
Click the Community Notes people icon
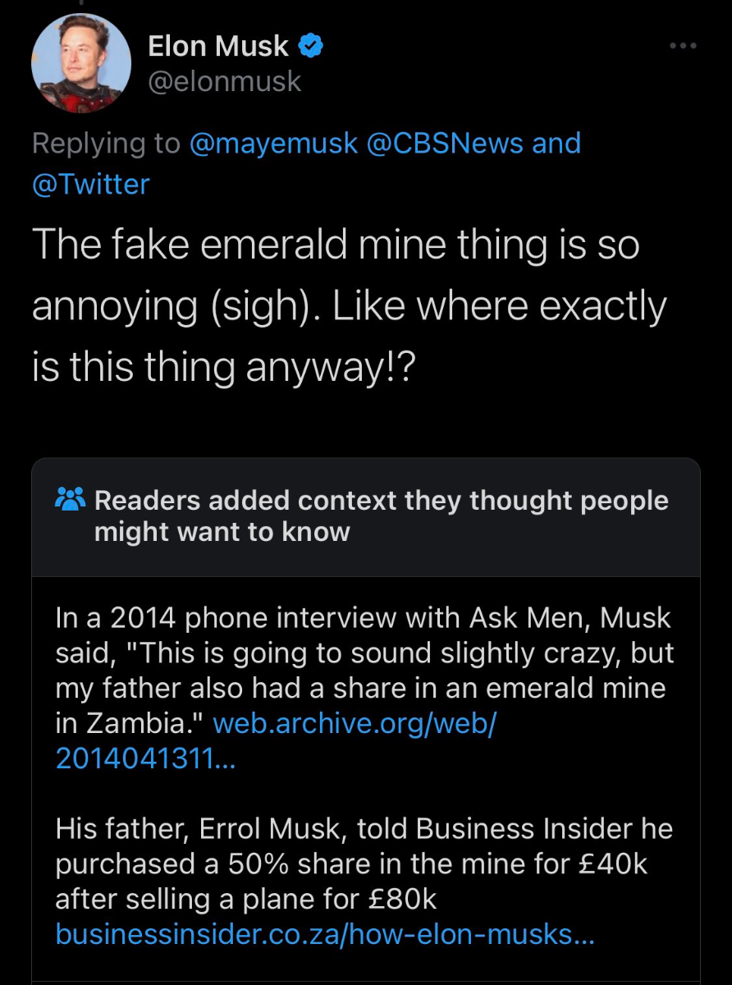point(70,499)
